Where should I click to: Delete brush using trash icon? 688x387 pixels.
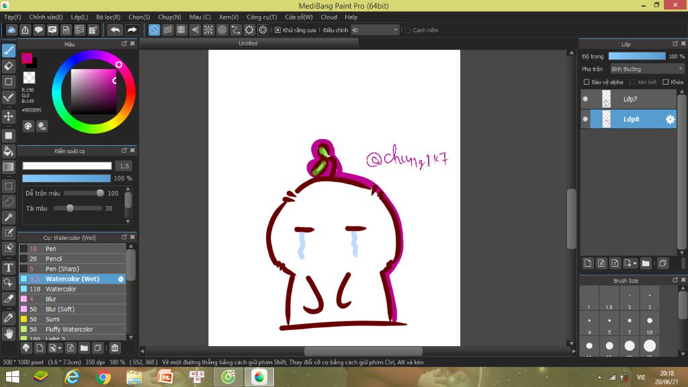coord(114,348)
